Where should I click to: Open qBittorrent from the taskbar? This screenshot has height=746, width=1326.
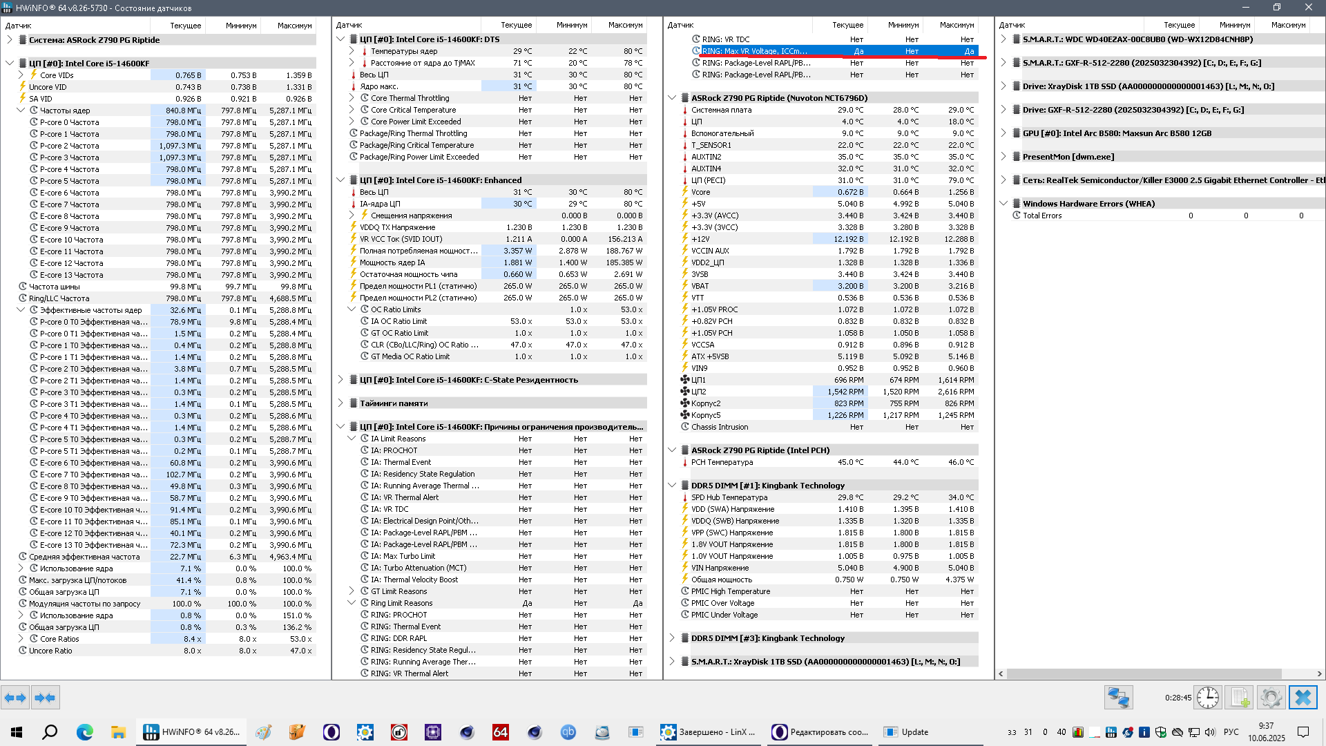(x=568, y=732)
